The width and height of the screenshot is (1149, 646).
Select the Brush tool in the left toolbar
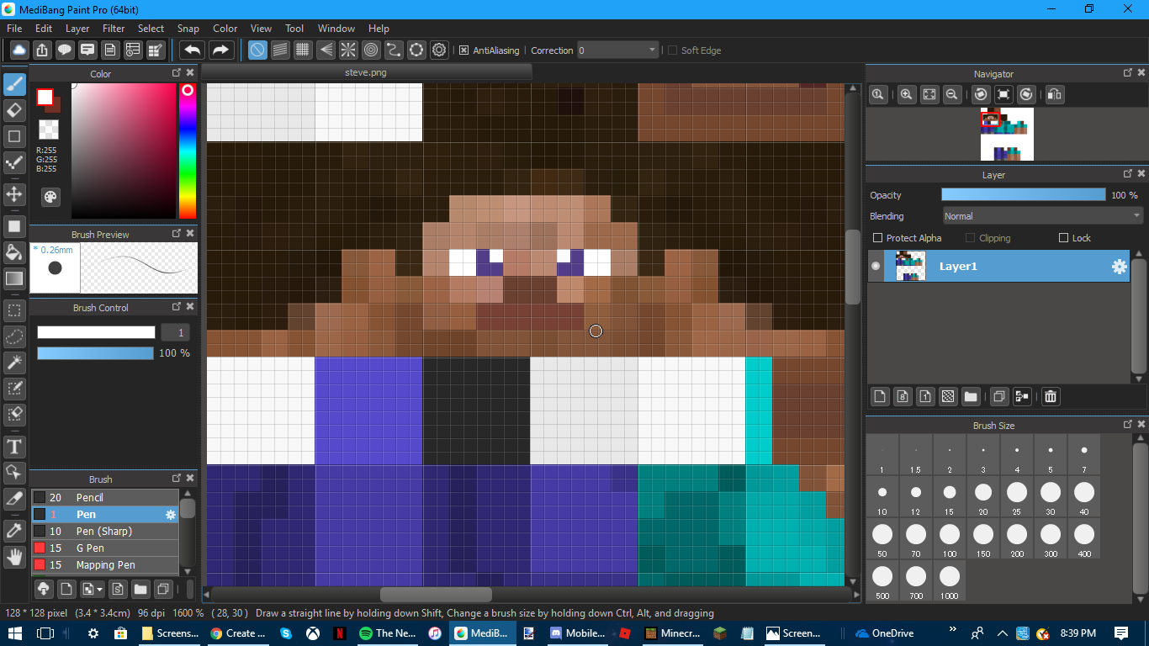[14, 84]
